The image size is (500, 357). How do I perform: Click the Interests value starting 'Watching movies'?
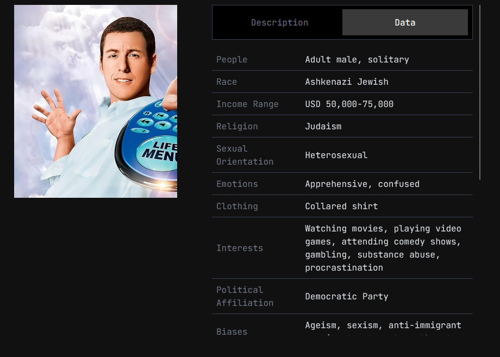[x=383, y=248]
